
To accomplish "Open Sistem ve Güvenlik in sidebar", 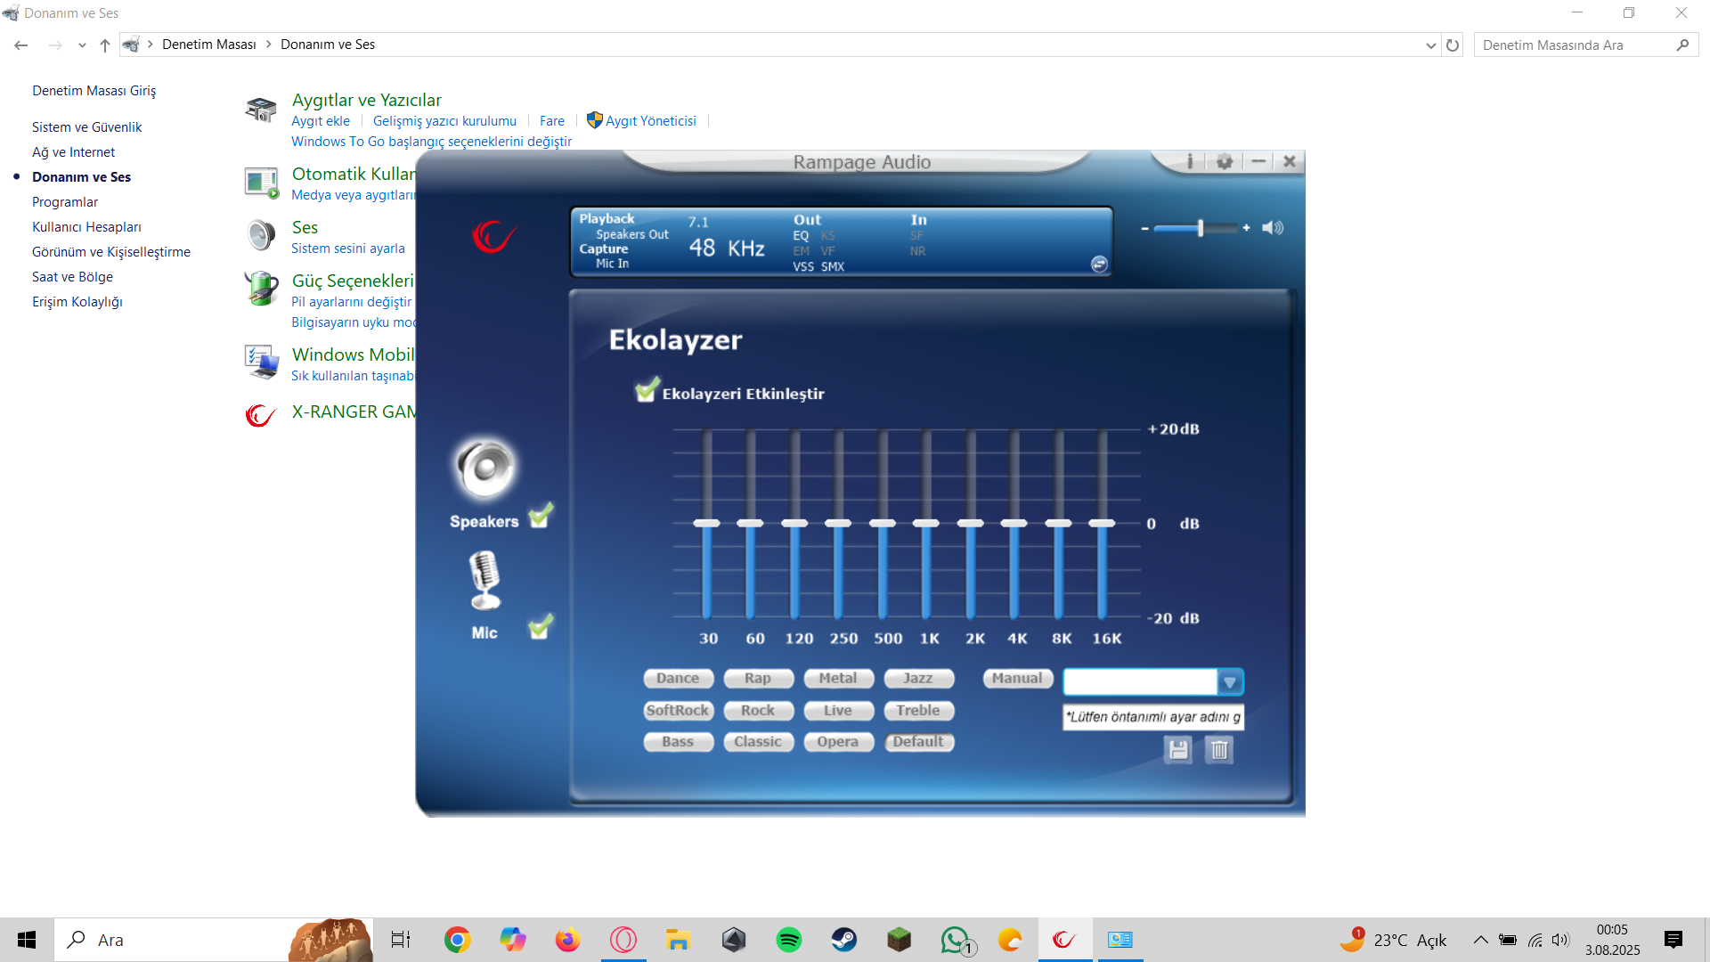I will [86, 127].
